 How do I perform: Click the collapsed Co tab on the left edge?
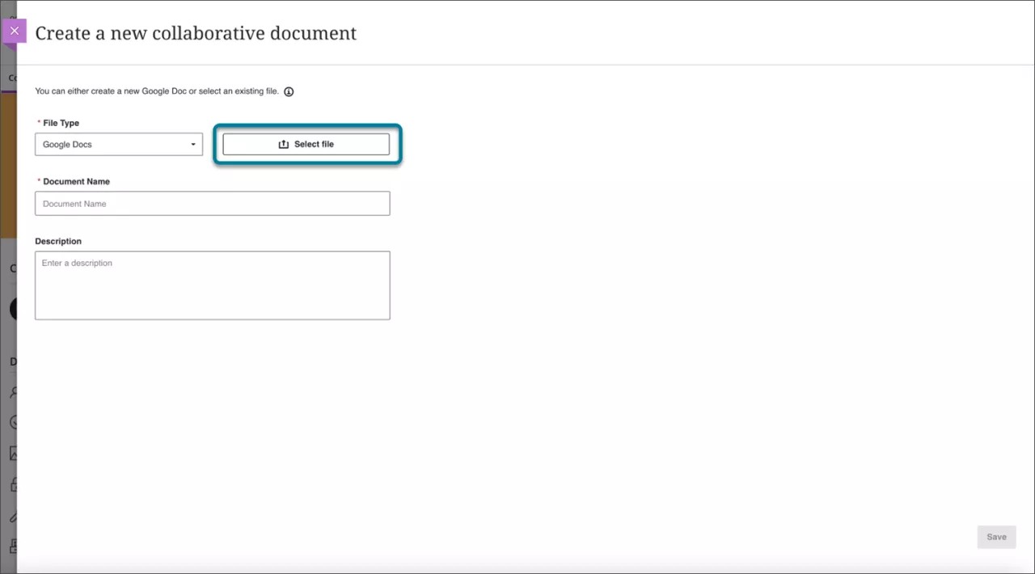tap(13, 78)
